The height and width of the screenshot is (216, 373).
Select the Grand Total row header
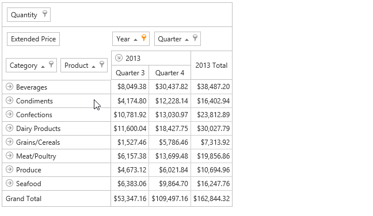point(56,198)
